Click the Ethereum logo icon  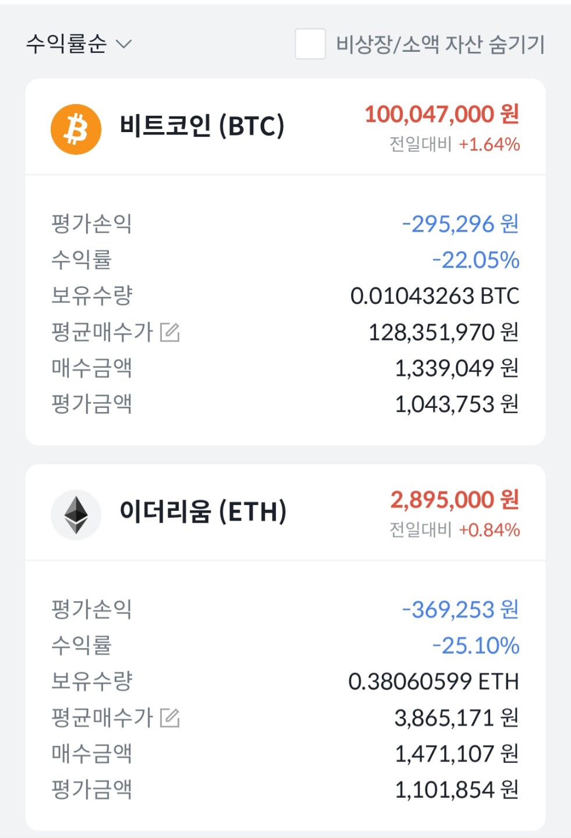[76, 514]
